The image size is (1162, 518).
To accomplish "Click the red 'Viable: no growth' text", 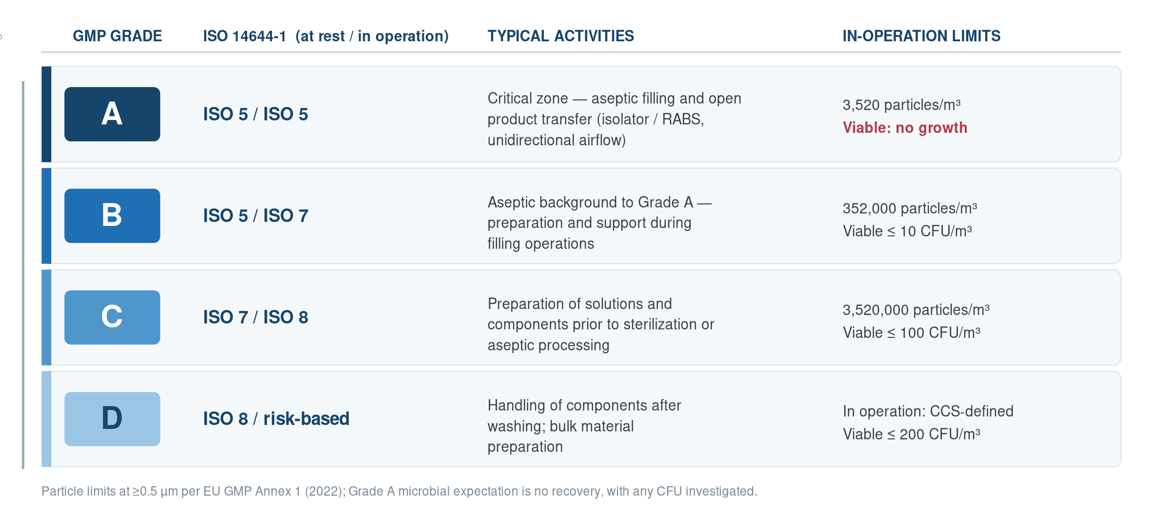I will [x=904, y=128].
